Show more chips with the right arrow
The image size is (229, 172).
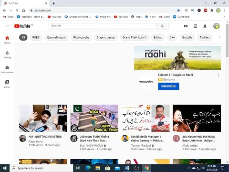tap(219, 37)
